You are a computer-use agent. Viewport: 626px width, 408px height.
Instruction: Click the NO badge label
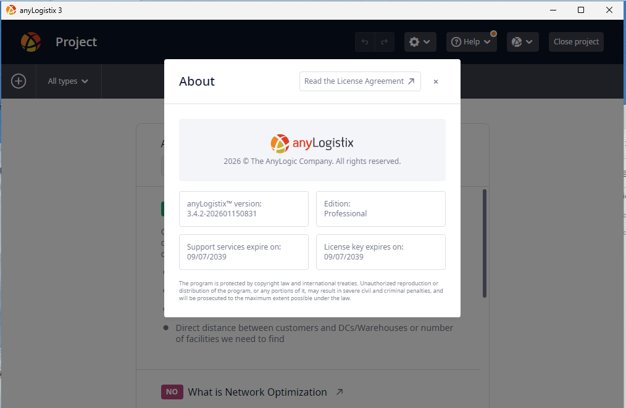172,391
